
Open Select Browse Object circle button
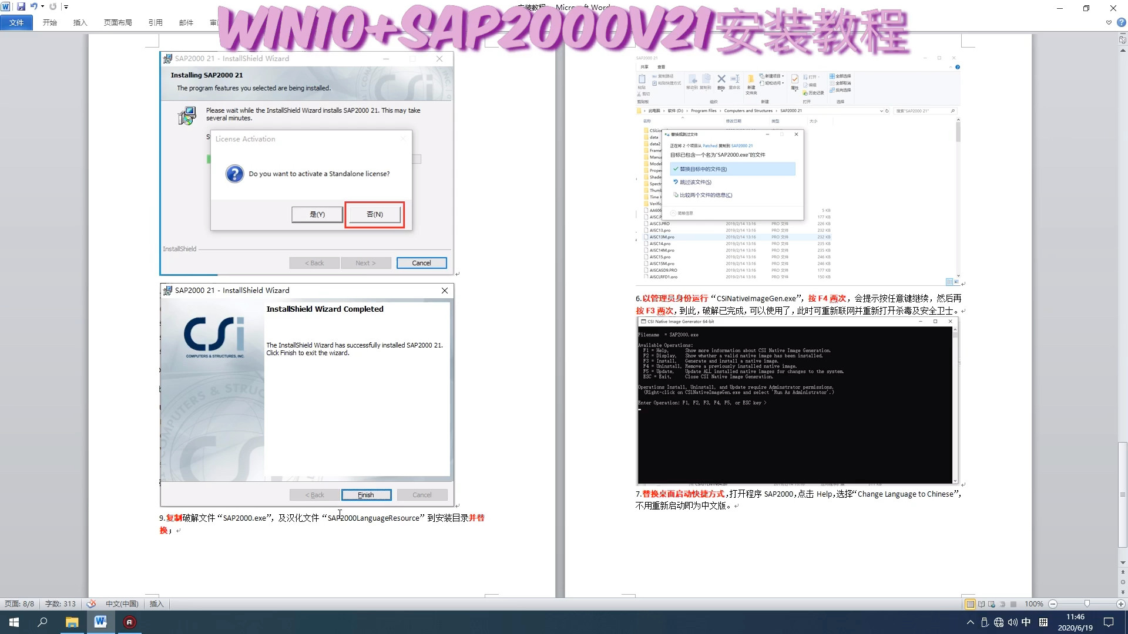click(1123, 582)
